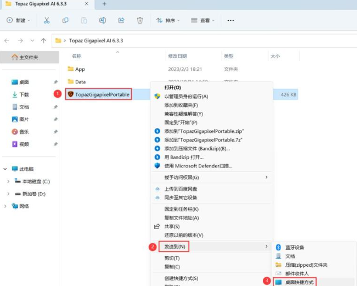Click the pin icon beside 图片
Image resolution: width=360 pixels, height=286 pixels.
(55, 119)
